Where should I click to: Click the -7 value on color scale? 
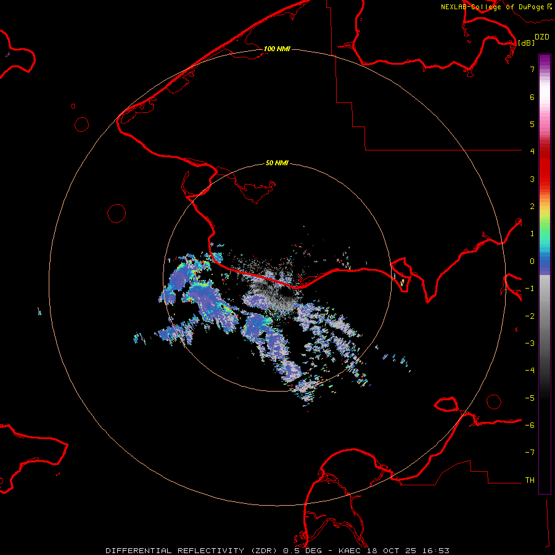pos(530,453)
